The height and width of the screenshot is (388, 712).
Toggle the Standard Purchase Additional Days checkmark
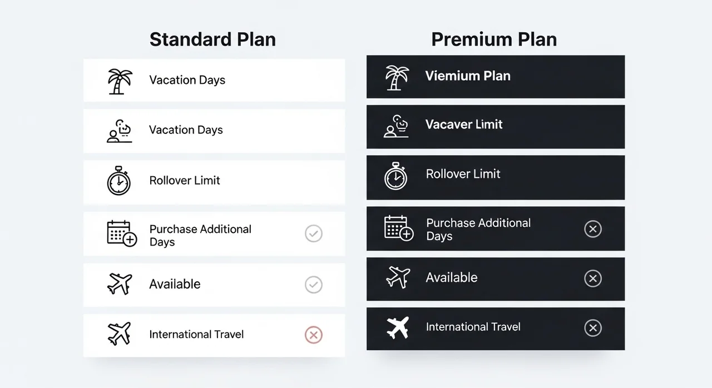click(x=314, y=233)
